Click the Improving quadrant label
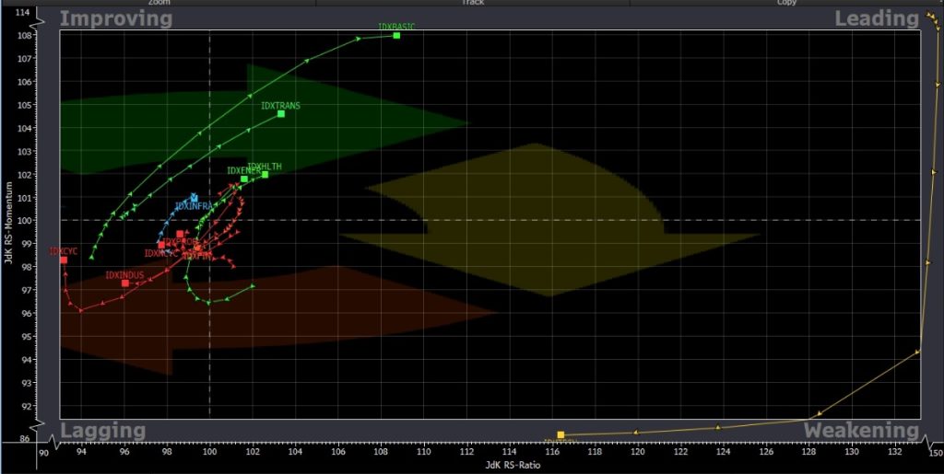This screenshot has width=944, height=474. (115, 18)
